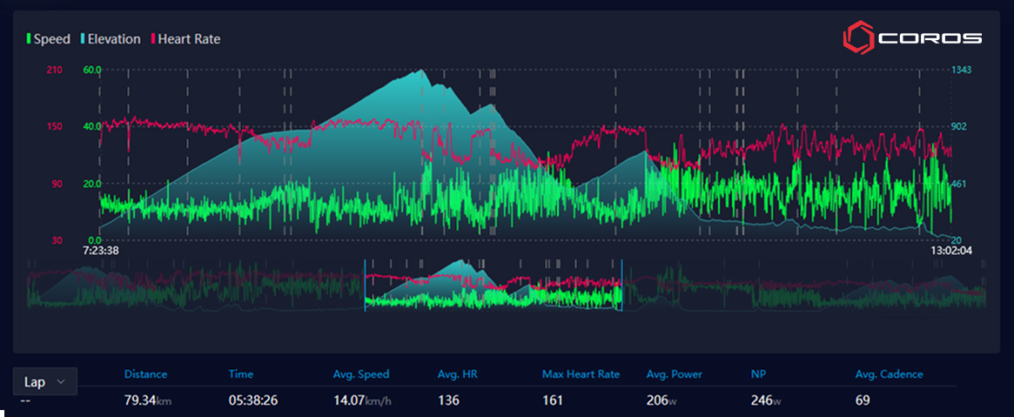Click the 902 elevation axis label

tap(958, 127)
